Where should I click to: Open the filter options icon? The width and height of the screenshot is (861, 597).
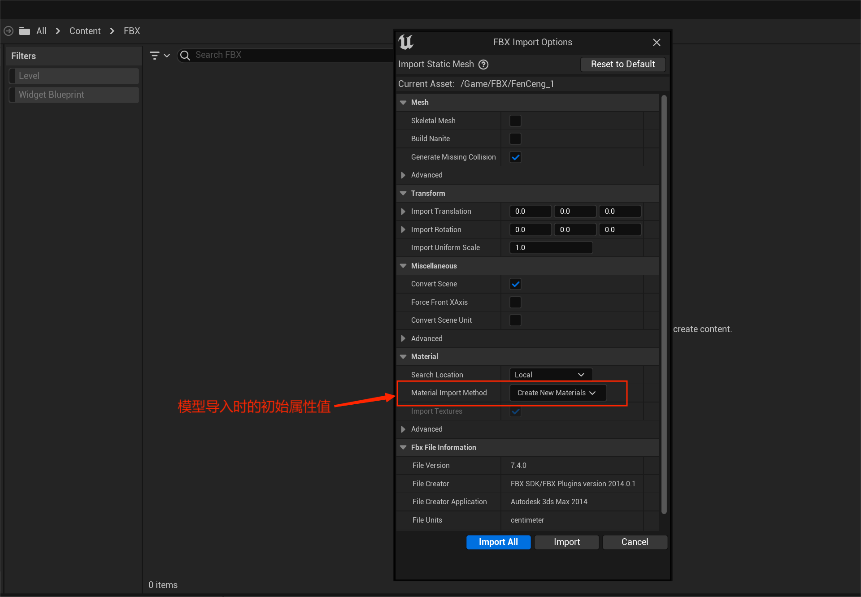pyautogui.click(x=155, y=56)
